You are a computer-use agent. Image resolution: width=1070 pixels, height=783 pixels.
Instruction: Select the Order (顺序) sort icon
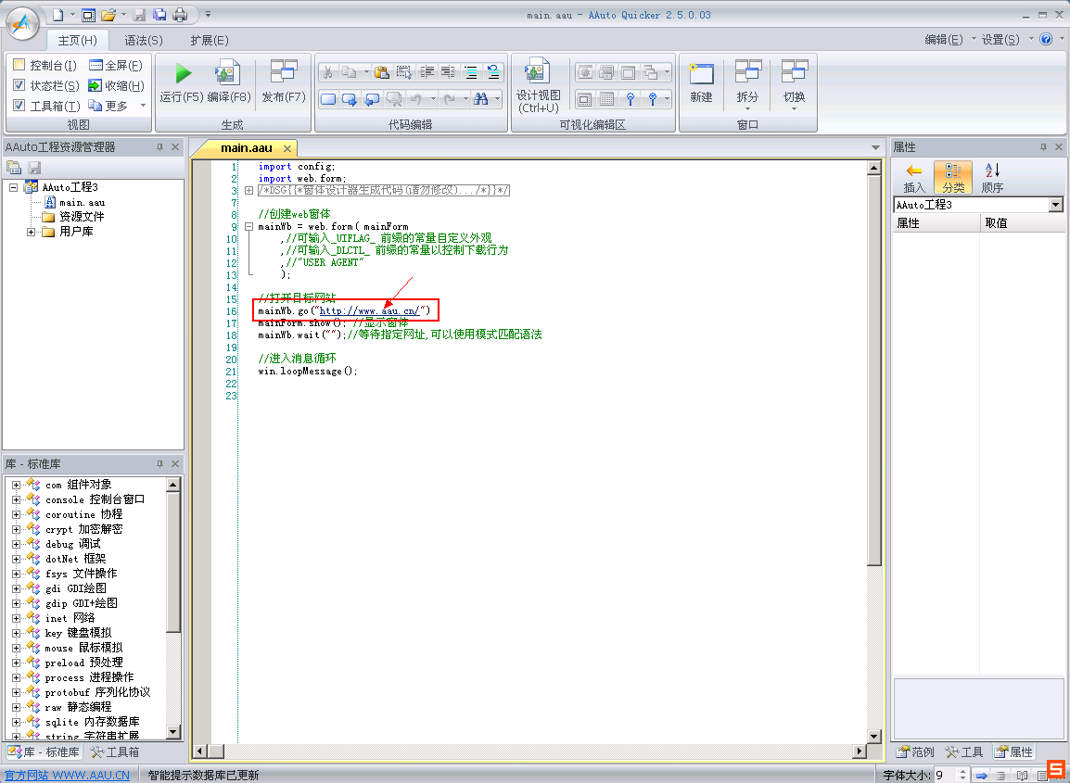click(x=992, y=171)
